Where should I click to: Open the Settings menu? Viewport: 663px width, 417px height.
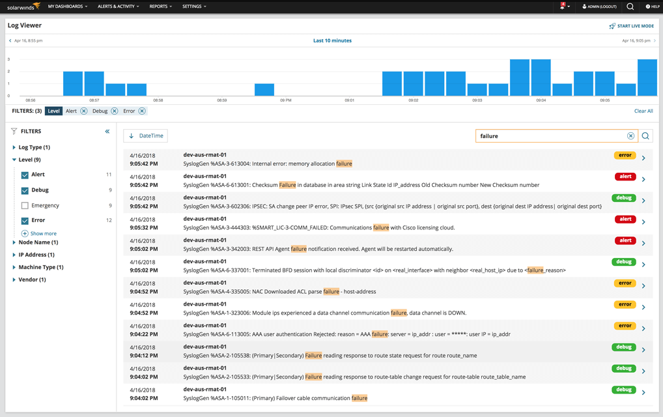tap(195, 7)
